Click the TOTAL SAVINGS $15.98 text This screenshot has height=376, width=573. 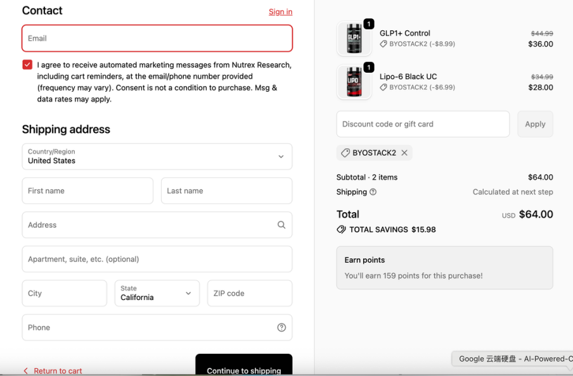tap(392, 230)
